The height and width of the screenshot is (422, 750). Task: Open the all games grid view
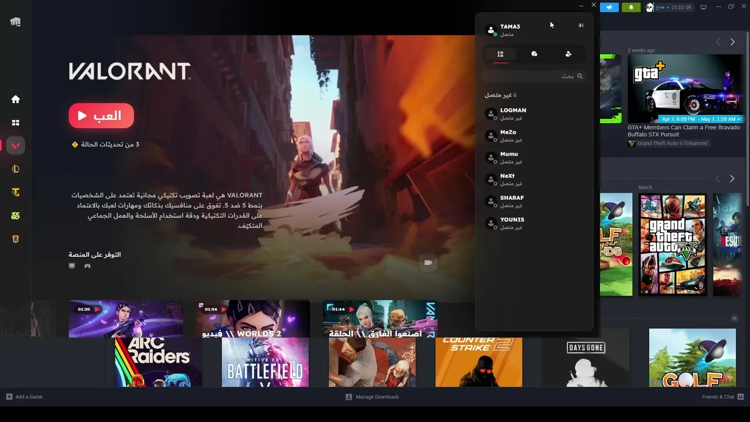pos(16,122)
